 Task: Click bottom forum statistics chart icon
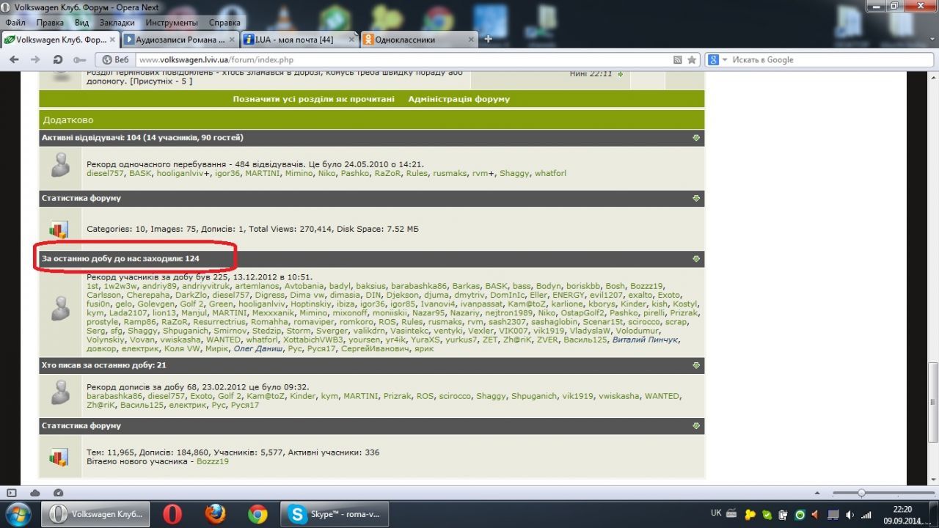59,457
